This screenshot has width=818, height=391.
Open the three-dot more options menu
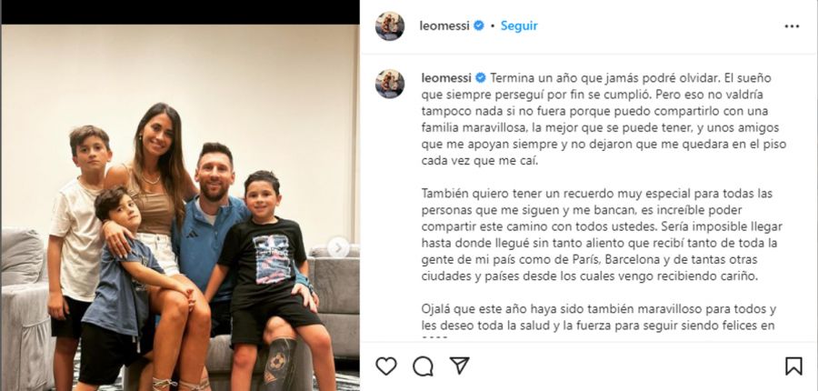click(x=792, y=26)
